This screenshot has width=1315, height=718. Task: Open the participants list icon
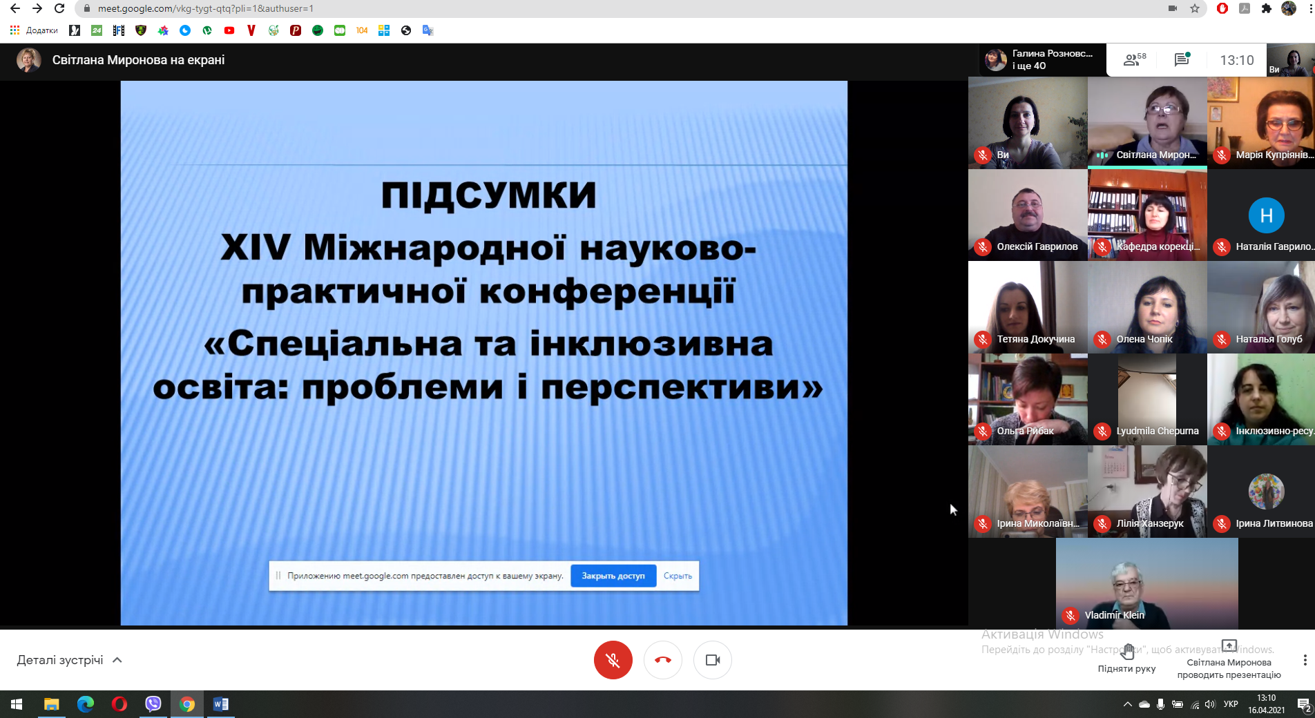click(x=1134, y=60)
